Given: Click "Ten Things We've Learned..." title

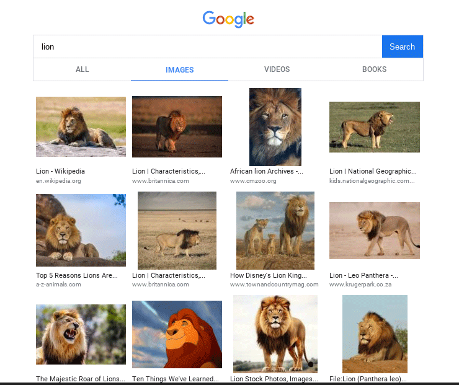Looking at the screenshot, I should click(x=176, y=379).
